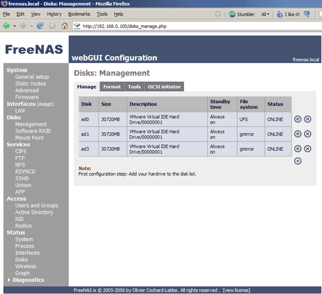Click the site icon in address bar

(77, 26)
